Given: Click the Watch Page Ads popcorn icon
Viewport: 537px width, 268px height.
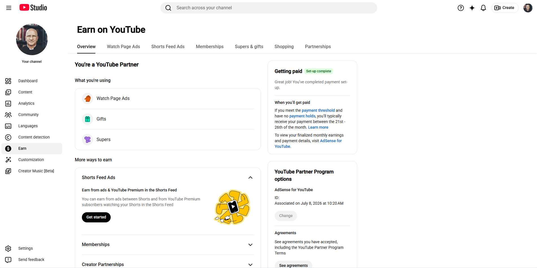Looking at the screenshot, I should pos(88,99).
